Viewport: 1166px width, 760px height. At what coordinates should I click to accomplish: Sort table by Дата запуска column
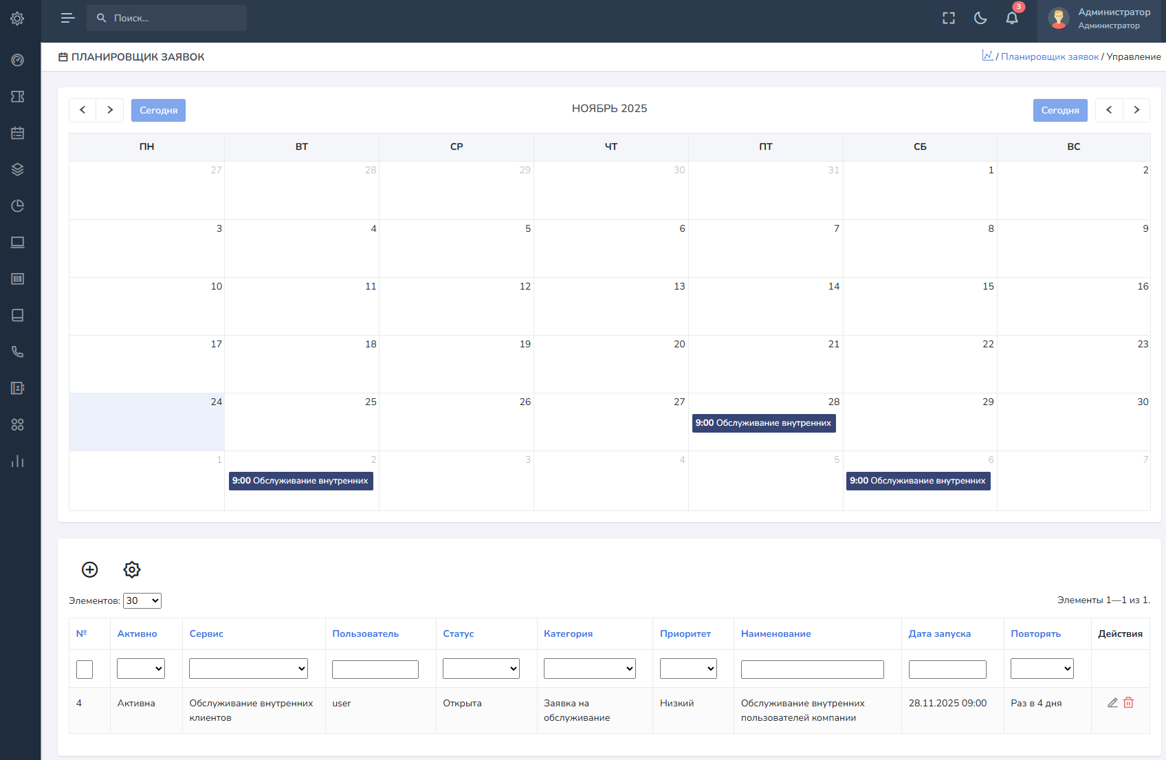tap(939, 634)
